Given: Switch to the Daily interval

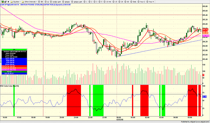Looking at the screenshot, I should click(x=133, y=2).
